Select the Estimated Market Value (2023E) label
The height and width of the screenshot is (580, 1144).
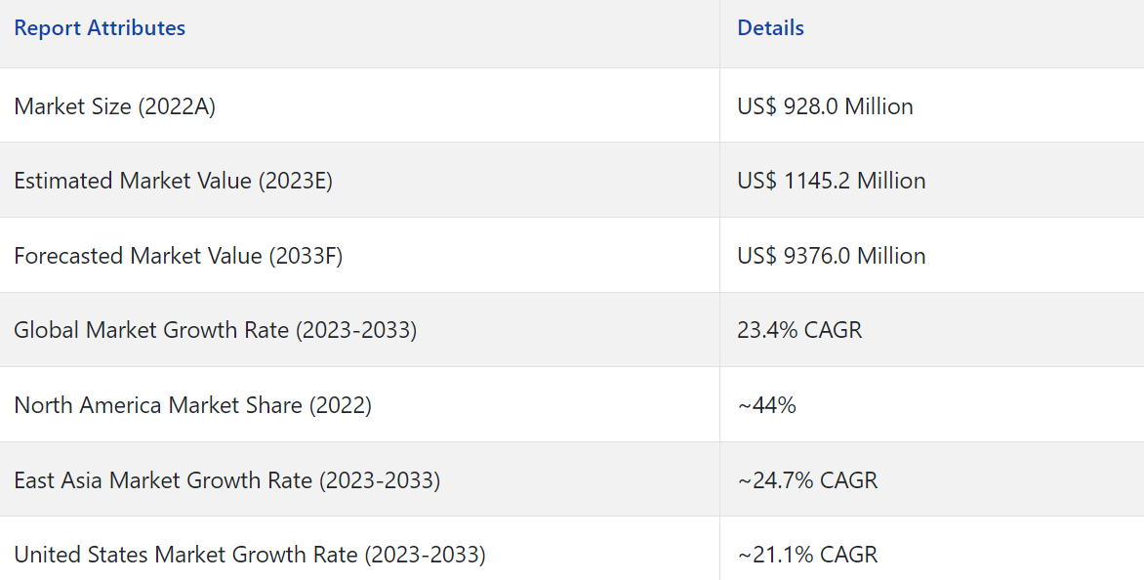pos(173,181)
